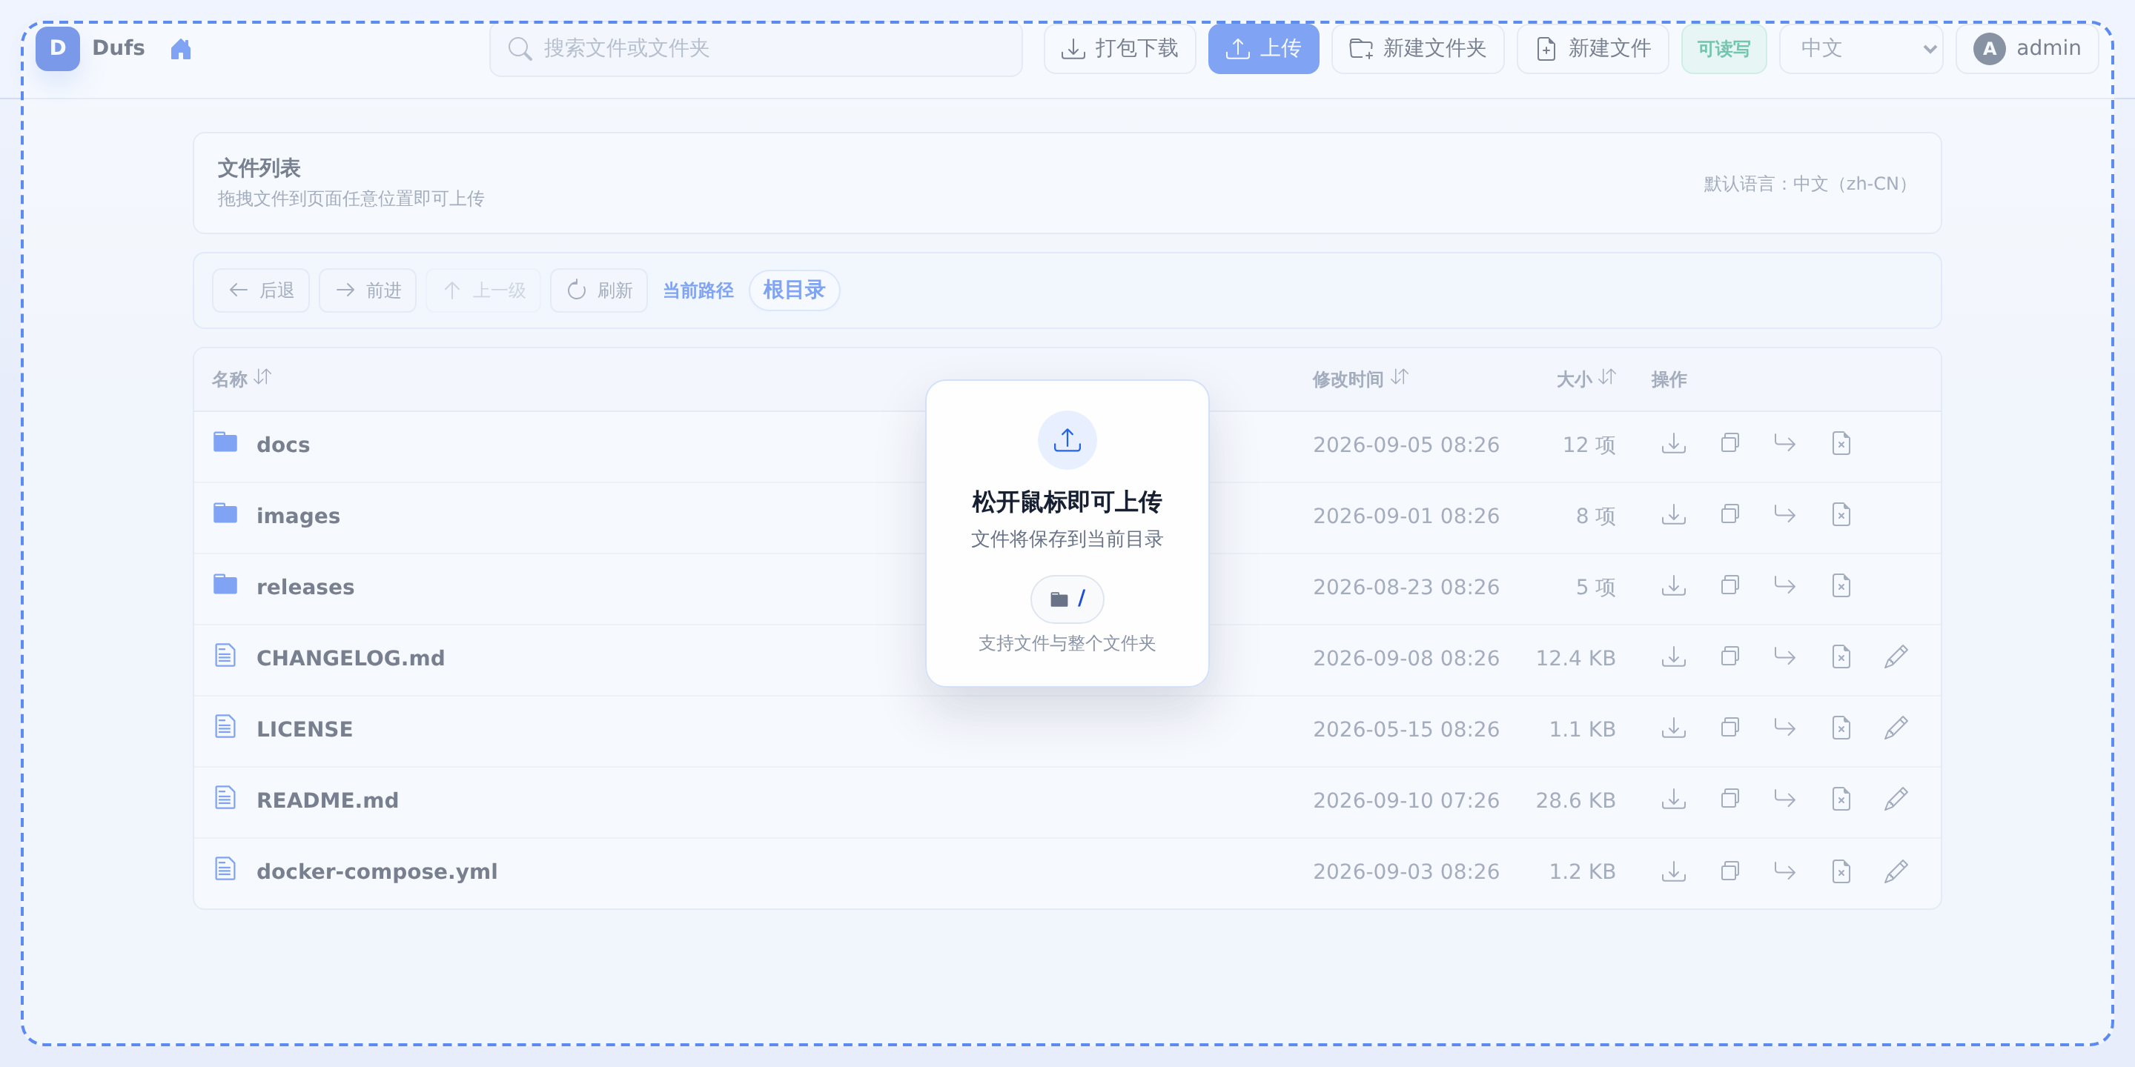Click the 可读写 permission badge
Viewport: 2135px width, 1067px height.
point(1724,49)
